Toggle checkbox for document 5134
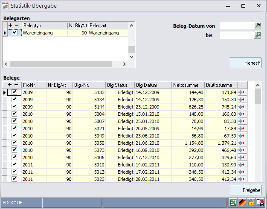The width and height of the screenshot is (267, 209). [15, 100]
